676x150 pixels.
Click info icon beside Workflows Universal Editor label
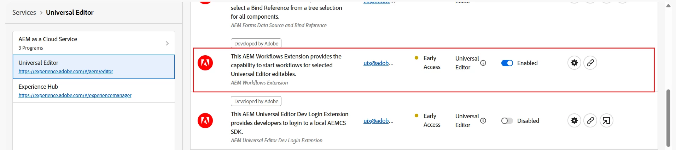pos(483,63)
